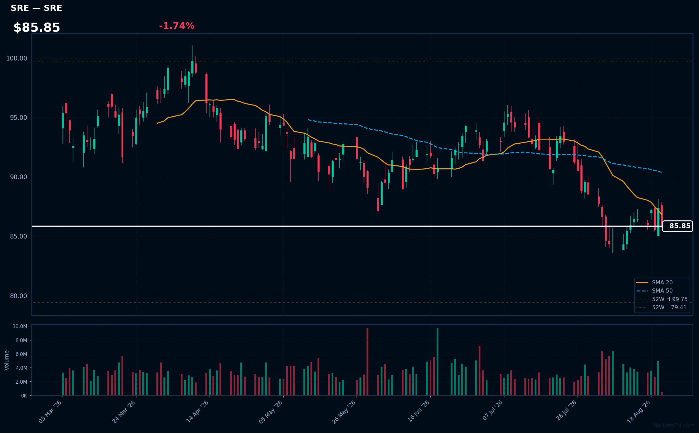Image resolution: width=699 pixels, height=433 pixels.
Task: Click the 2.0M volume axis label
Action: (21, 382)
